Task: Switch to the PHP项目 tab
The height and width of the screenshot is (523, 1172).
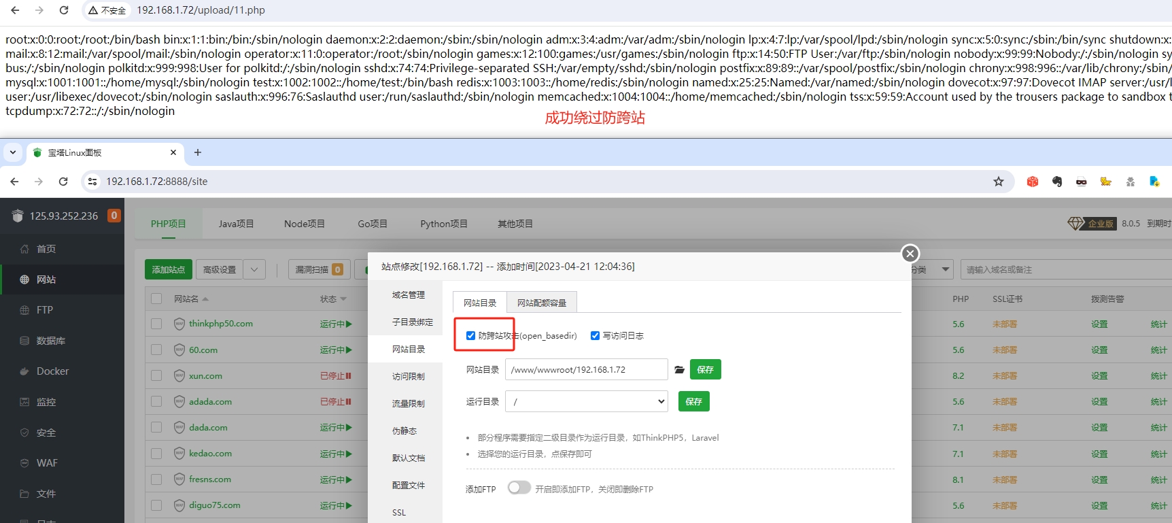Action: point(169,224)
